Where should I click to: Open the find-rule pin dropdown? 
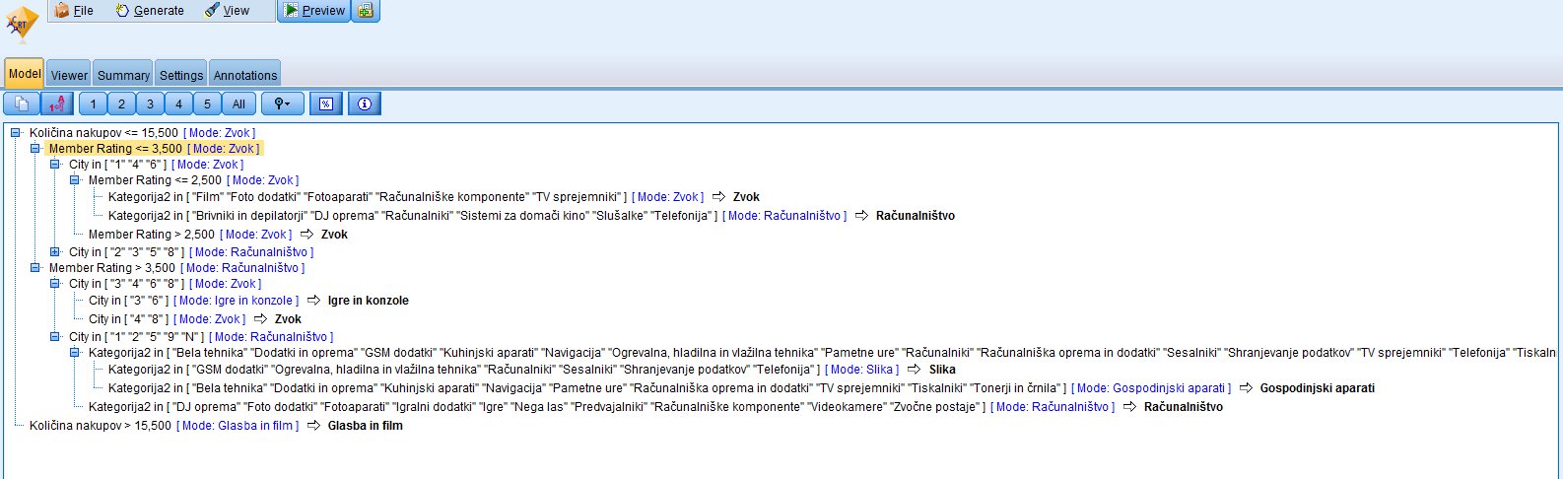282,103
